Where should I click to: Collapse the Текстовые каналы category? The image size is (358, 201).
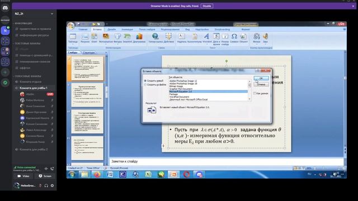pyautogui.click(x=27, y=44)
